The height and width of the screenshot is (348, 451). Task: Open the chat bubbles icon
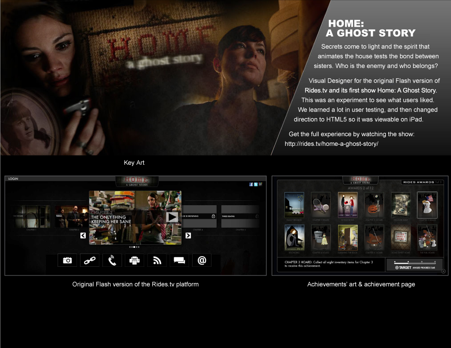coord(179,260)
